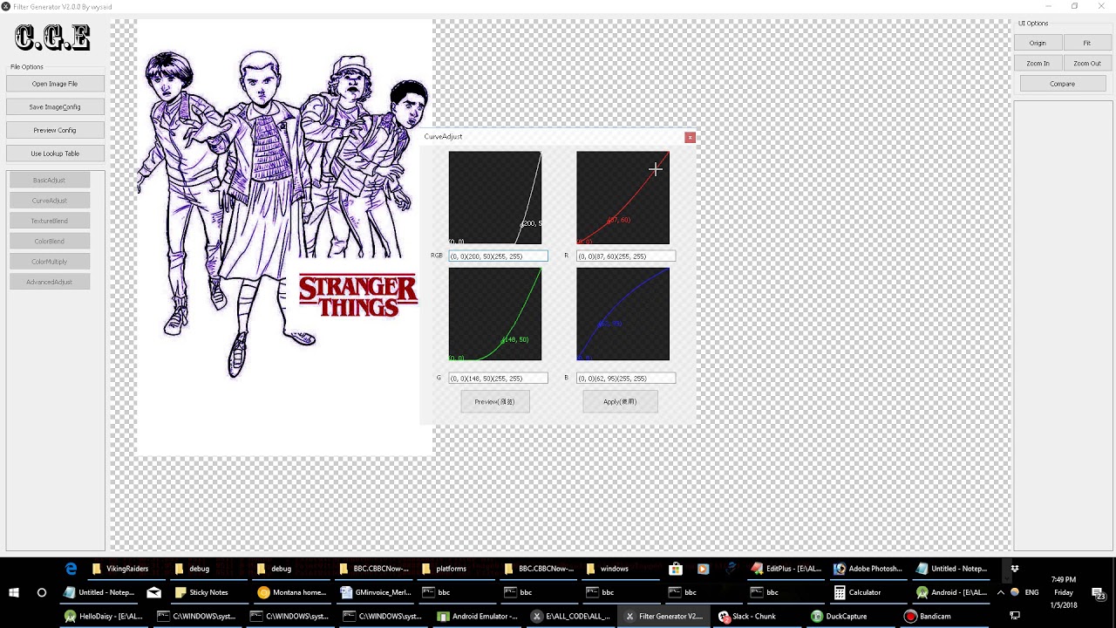Click Save ImageConfig button

tap(55, 106)
